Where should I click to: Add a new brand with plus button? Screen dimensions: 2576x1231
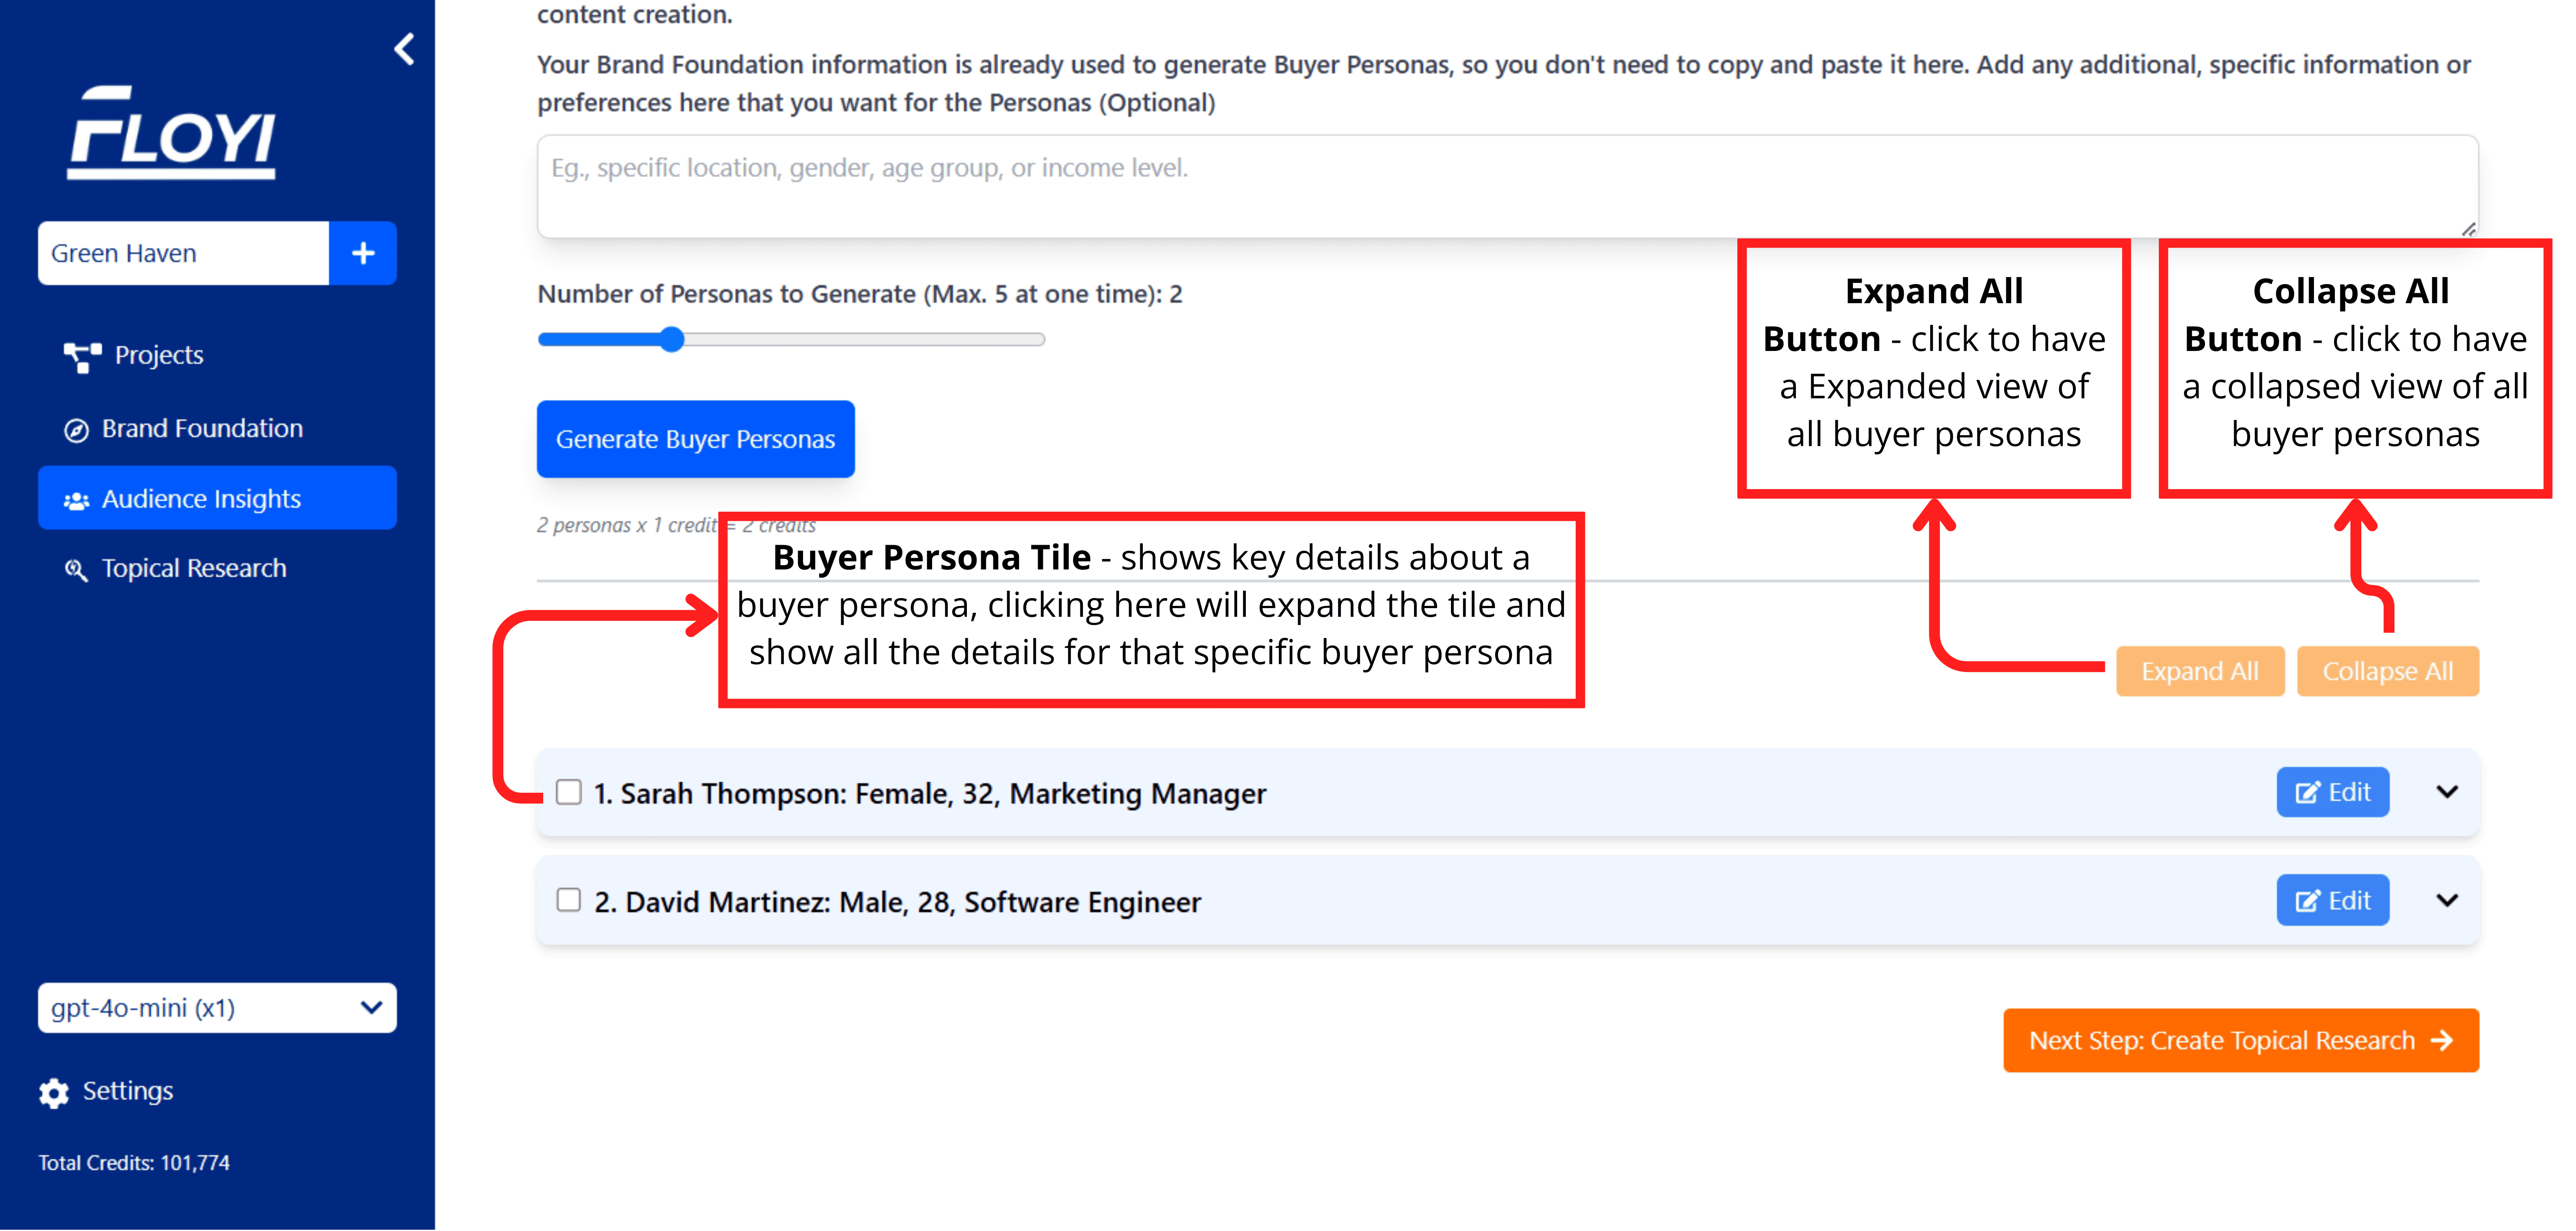(363, 253)
